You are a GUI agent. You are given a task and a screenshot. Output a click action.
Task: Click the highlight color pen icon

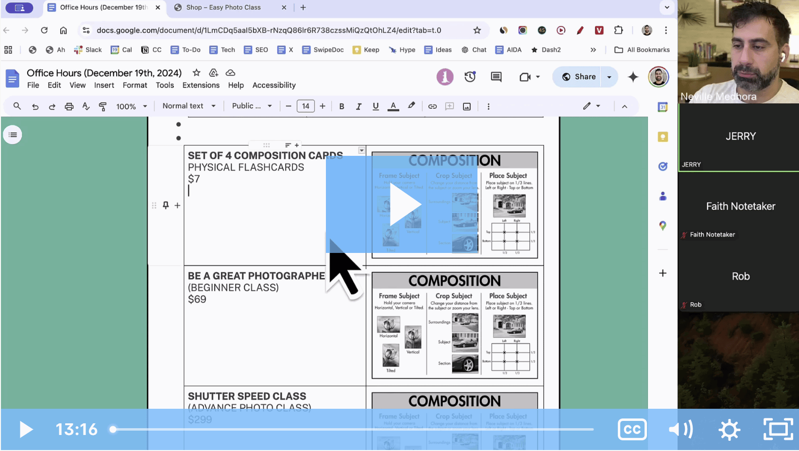click(411, 106)
